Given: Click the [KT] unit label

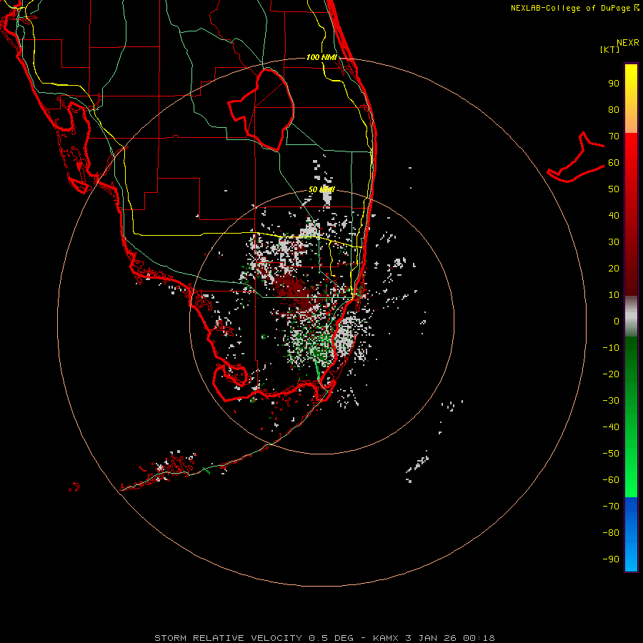Looking at the screenshot, I should (610, 49).
